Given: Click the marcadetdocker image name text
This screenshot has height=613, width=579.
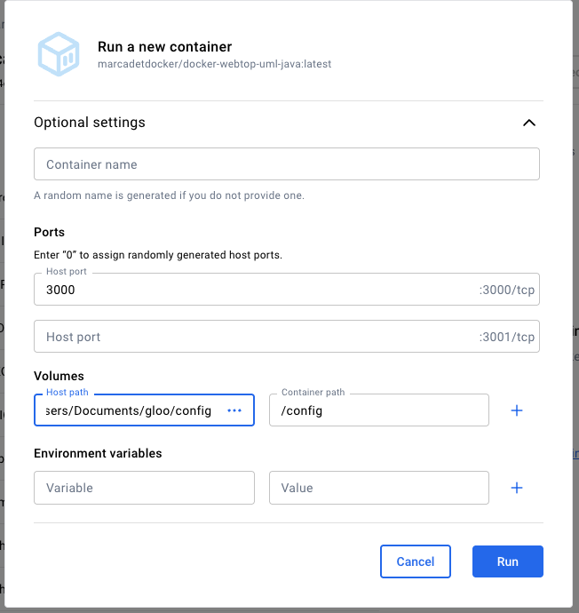Looking at the screenshot, I should pos(214,65).
